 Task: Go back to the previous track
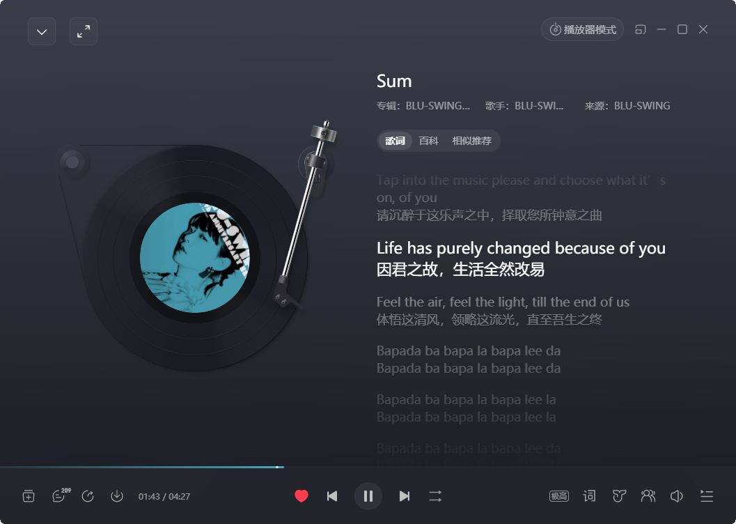coord(332,496)
